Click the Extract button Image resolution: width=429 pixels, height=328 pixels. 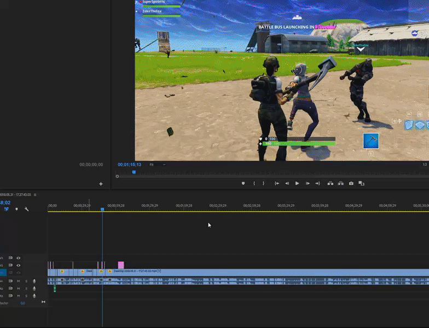click(340, 184)
